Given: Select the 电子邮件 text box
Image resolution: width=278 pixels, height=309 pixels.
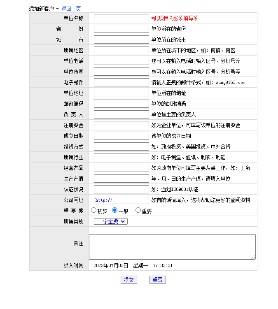Looking at the screenshot, I should (121, 82).
